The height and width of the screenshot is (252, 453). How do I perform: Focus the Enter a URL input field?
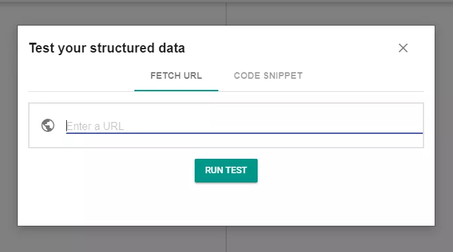coord(244,126)
